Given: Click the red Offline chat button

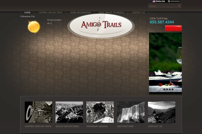Looking at the screenshot, I should [x=173, y=28].
